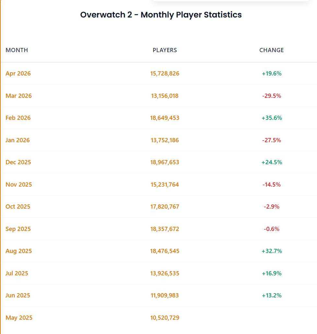Screen dimensions: 317x334
Task: Select the Apr 2026 month cell
Action: [18, 74]
